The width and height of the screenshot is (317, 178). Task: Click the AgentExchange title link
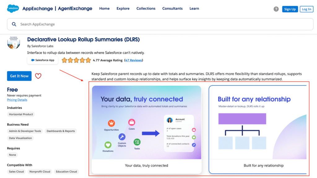pyautogui.click(x=75, y=8)
